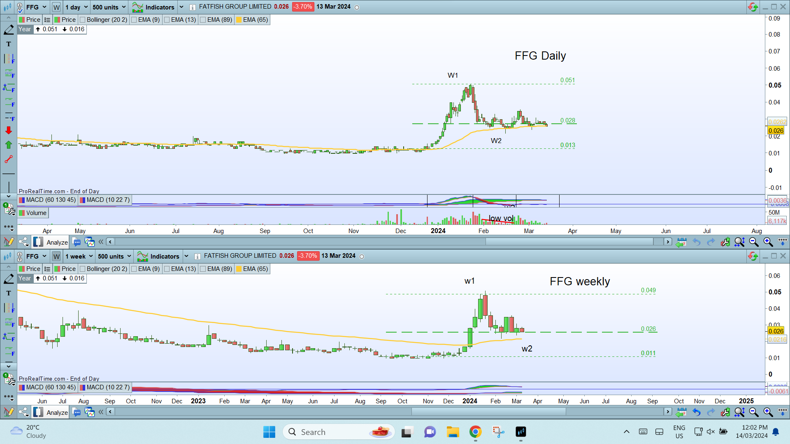Image resolution: width=790 pixels, height=444 pixels.
Task: Click weekly chart horizontal scrollbar thumb
Action: point(489,412)
